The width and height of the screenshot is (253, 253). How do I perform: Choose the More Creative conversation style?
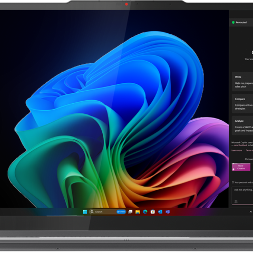point(241,167)
